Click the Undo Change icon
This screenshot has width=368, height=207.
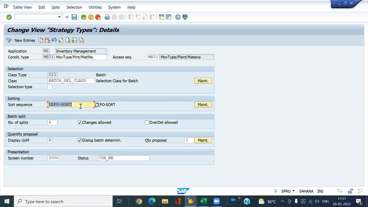click(54, 40)
